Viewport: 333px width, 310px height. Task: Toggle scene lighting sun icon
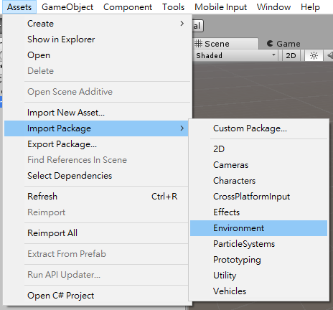point(314,55)
